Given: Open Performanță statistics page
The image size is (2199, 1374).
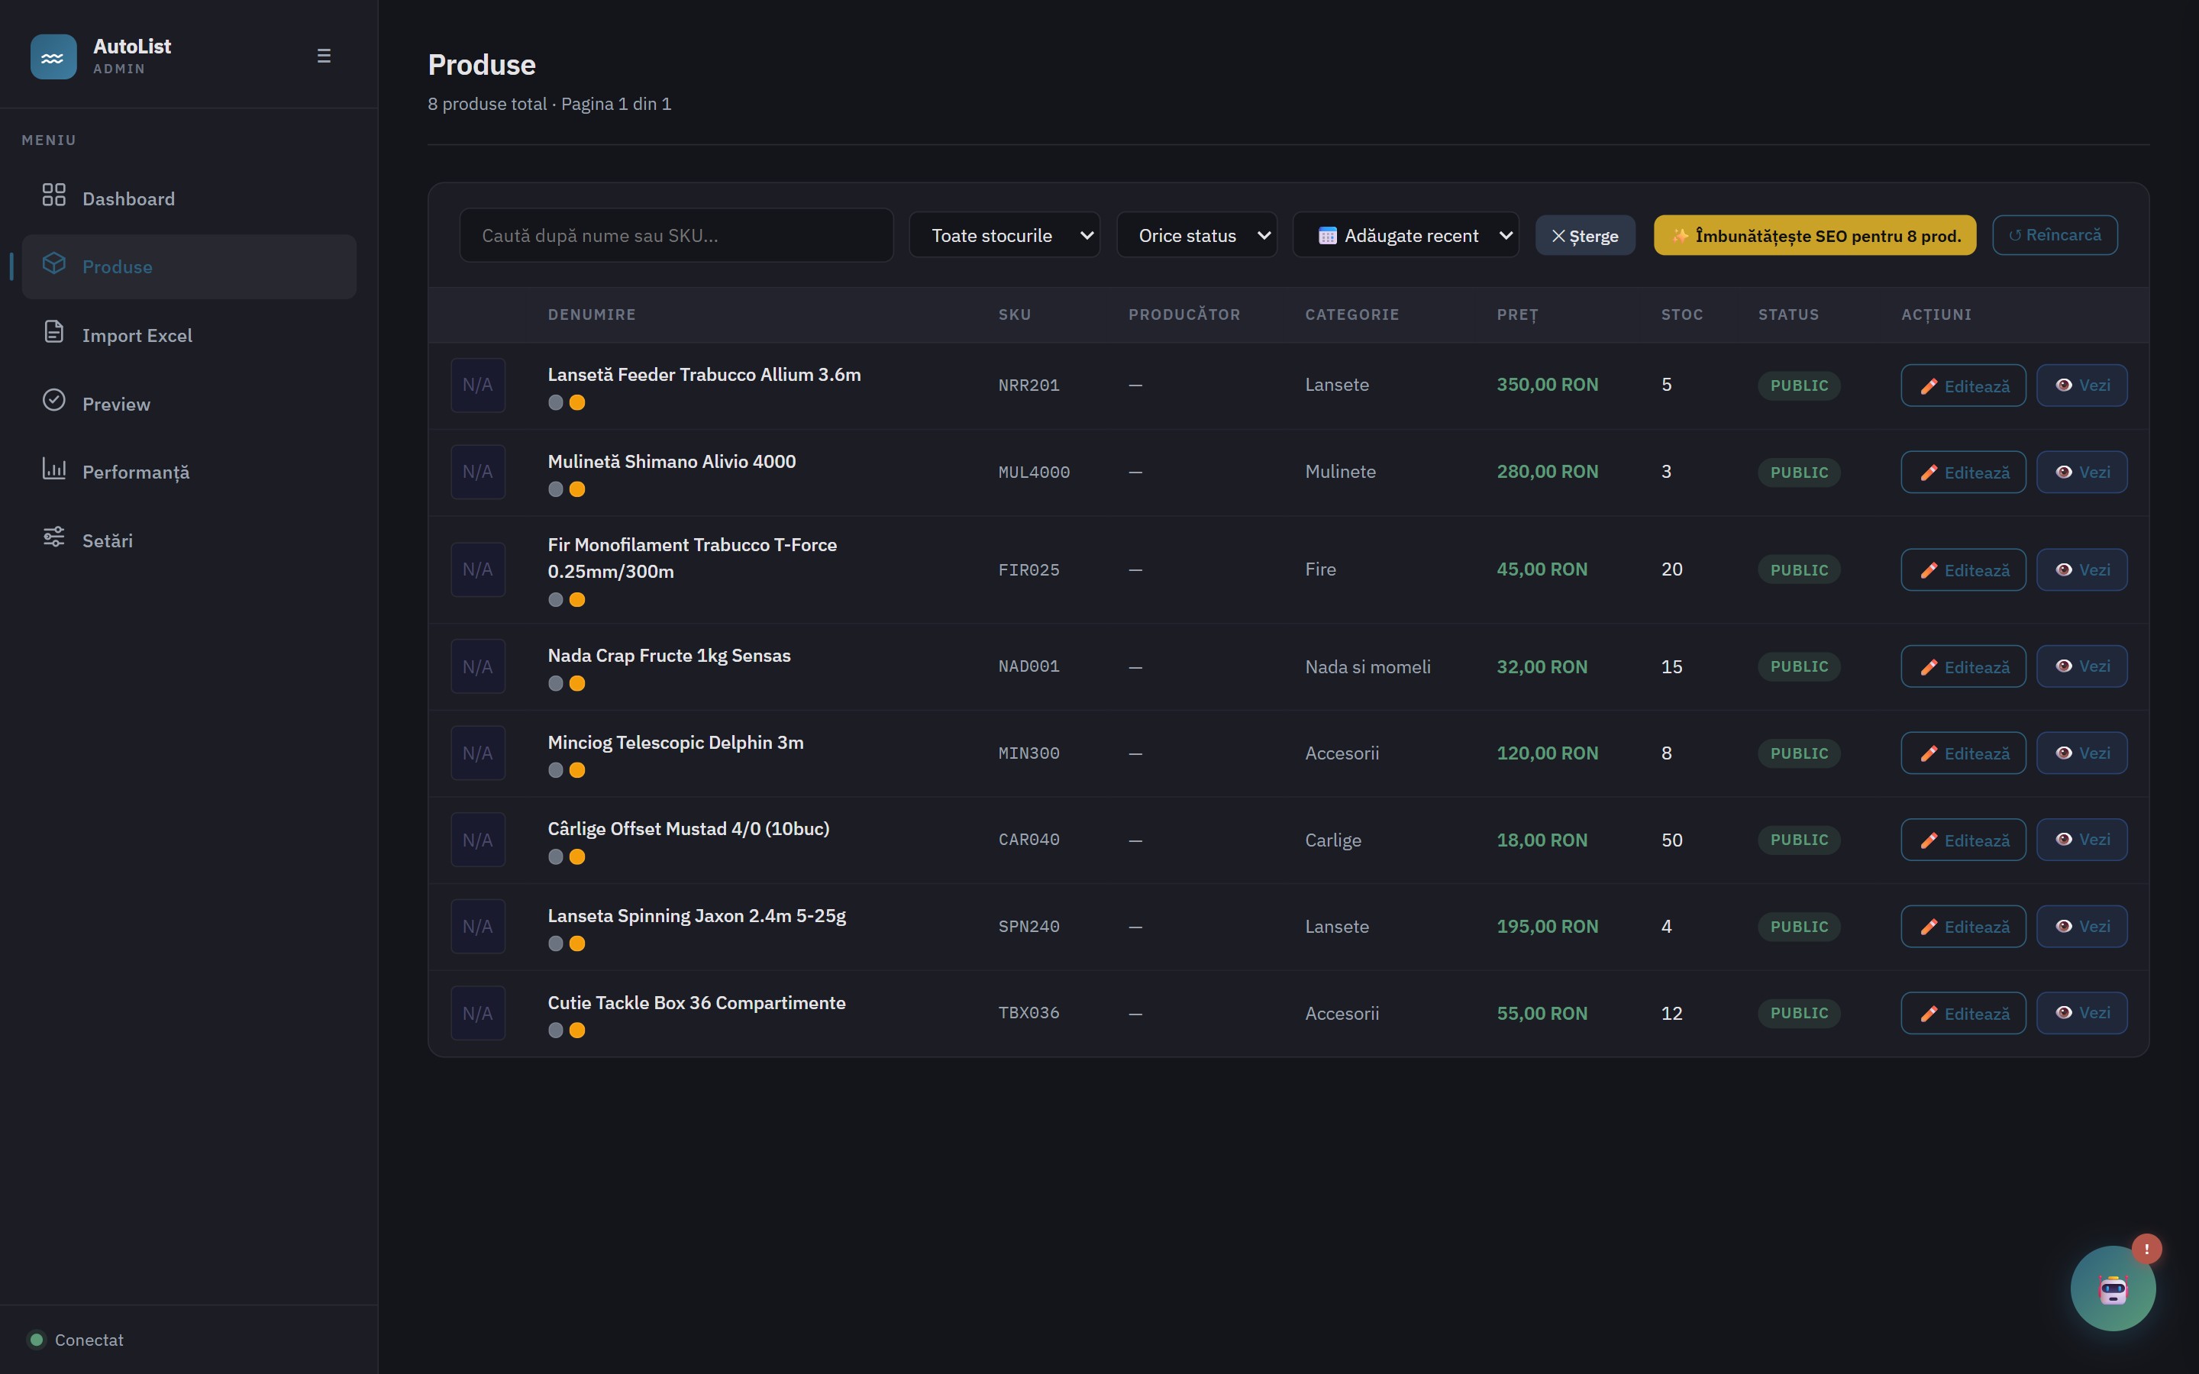Looking at the screenshot, I should pos(189,472).
